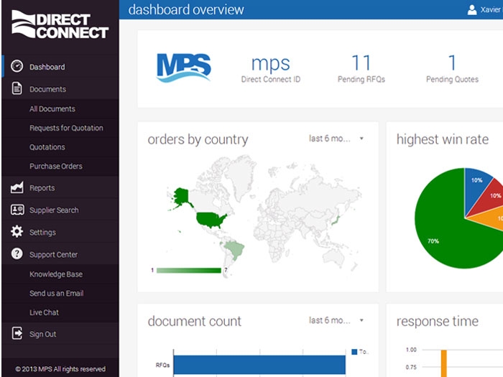Click the Sign Out label
This screenshot has height=377, width=503.
42,334
